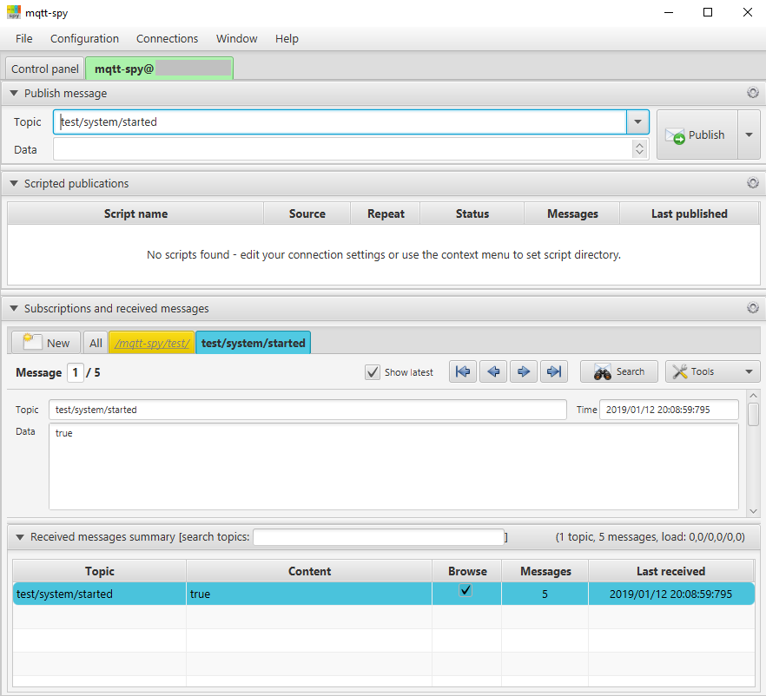Switch to the All subscriptions tab
Screen dimensions: 766x696
[x=96, y=343]
